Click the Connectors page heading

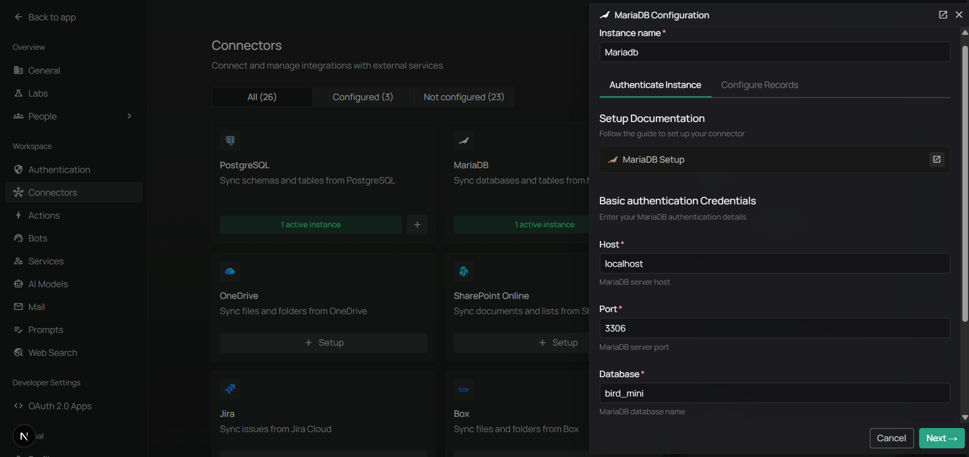247,45
